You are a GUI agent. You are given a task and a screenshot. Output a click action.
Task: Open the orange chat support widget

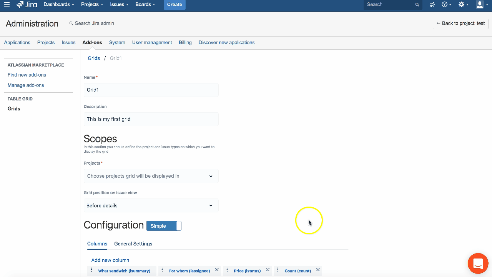pyautogui.click(x=478, y=264)
